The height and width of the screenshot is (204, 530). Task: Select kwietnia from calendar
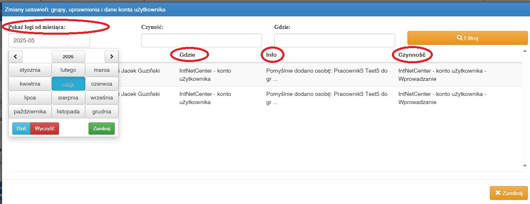[30, 84]
